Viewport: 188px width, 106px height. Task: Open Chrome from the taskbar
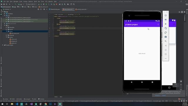tap(46, 104)
